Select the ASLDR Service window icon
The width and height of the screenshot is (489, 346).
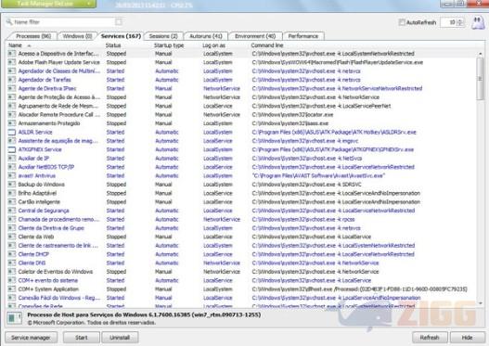coord(12,132)
